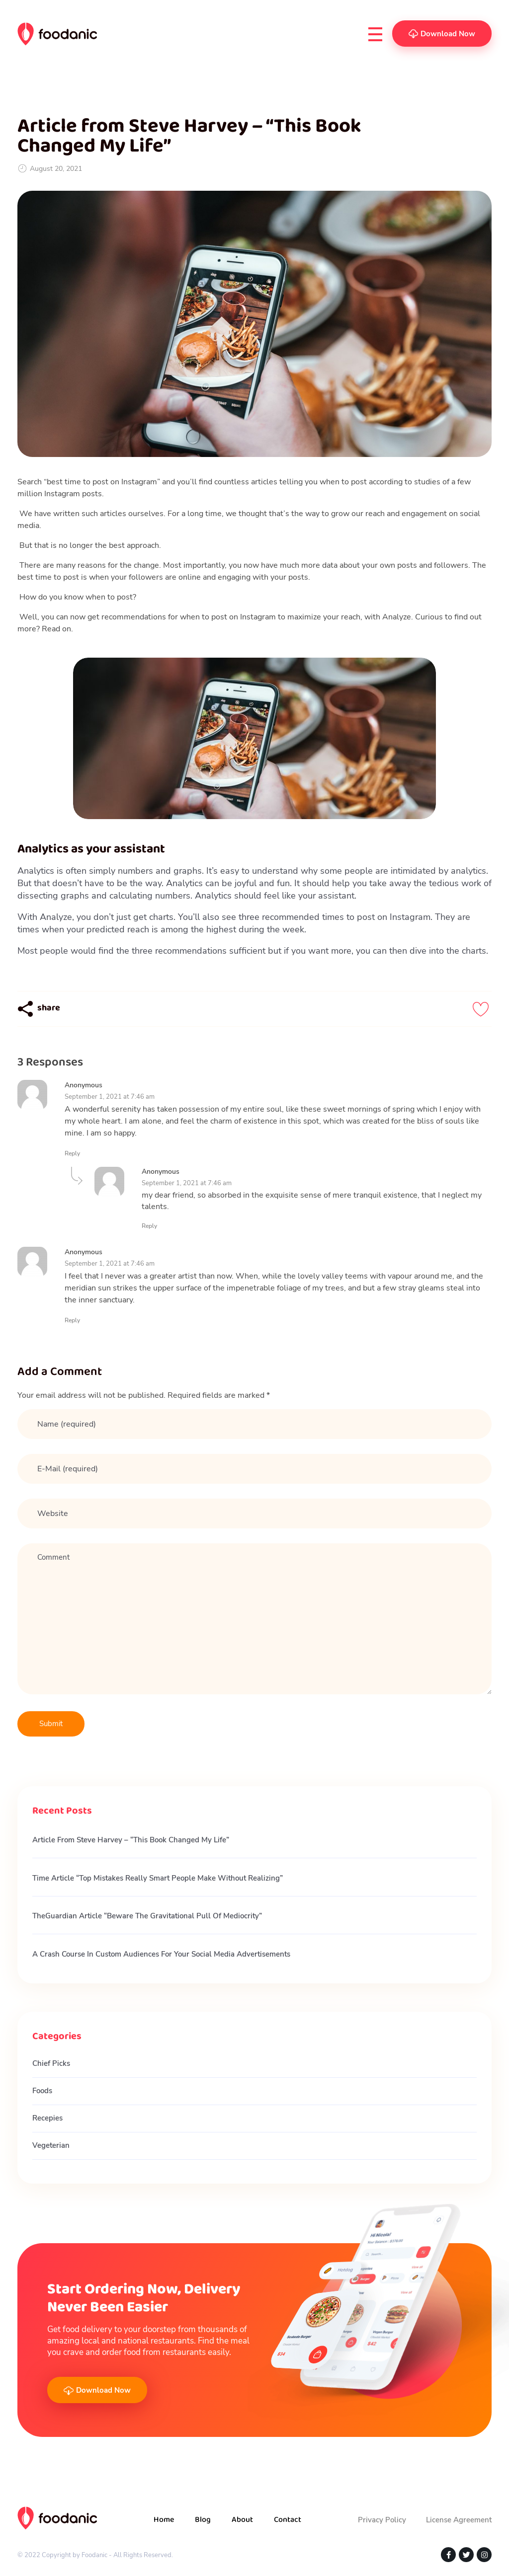
Task: Open the Vegeterian category link
Action: (51, 2145)
